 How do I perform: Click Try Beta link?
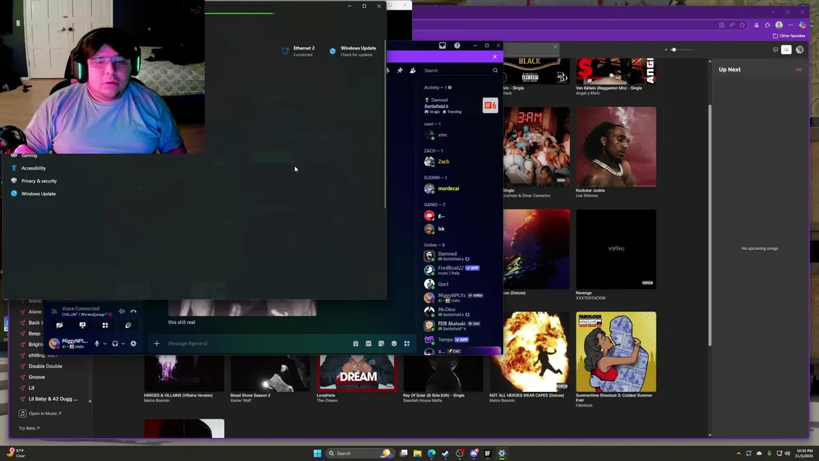[29, 428]
